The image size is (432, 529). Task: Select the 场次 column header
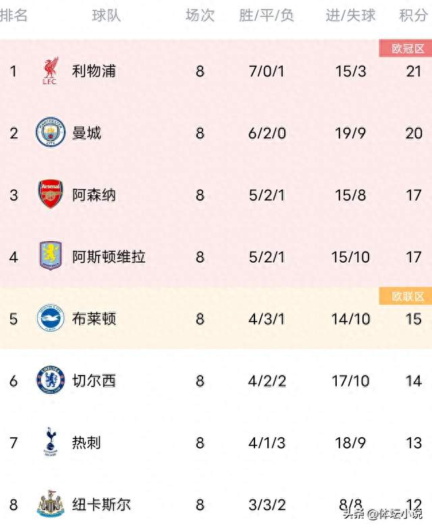coord(200,16)
